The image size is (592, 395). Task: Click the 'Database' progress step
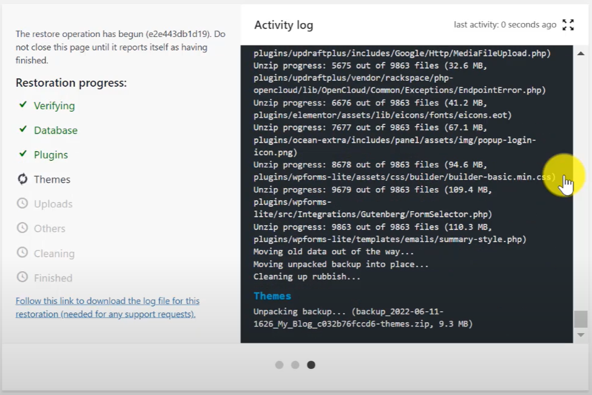click(56, 130)
